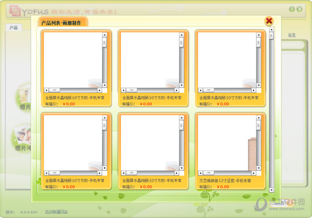Click the left arrow in the 文艺棉麻册 card preview

[x=200, y=173]
